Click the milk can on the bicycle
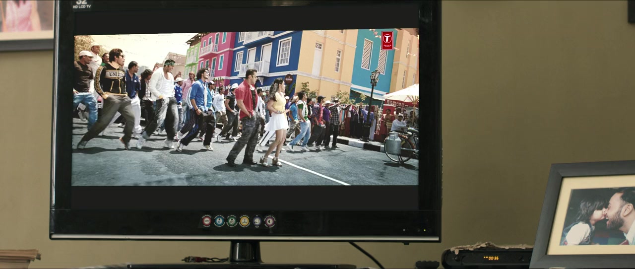The width and height of the screenshot is (635, 269). [393, 144]
